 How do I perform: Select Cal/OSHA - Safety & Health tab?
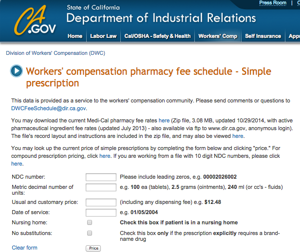click(x=157, y=36)
